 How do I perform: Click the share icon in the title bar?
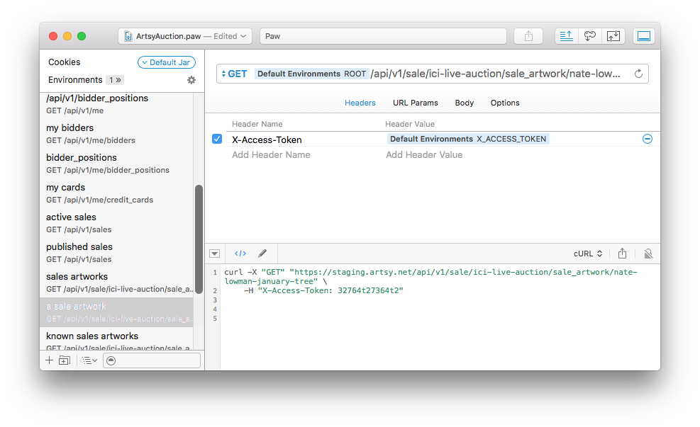tap(528, 36)
